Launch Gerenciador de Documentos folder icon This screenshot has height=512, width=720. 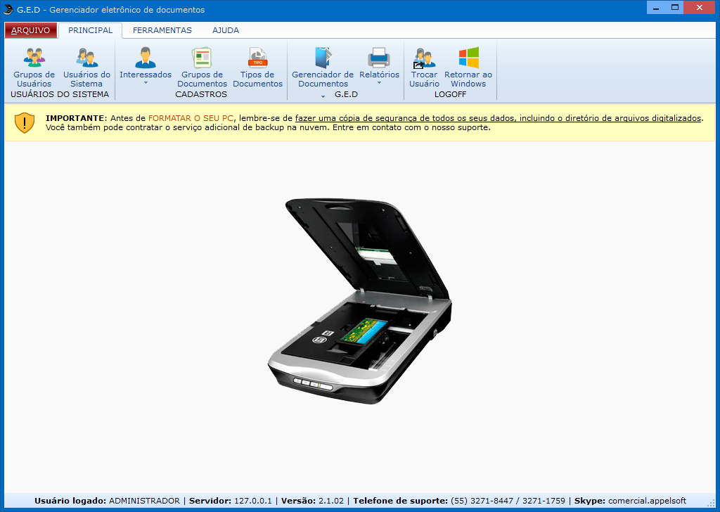(323, 58)
